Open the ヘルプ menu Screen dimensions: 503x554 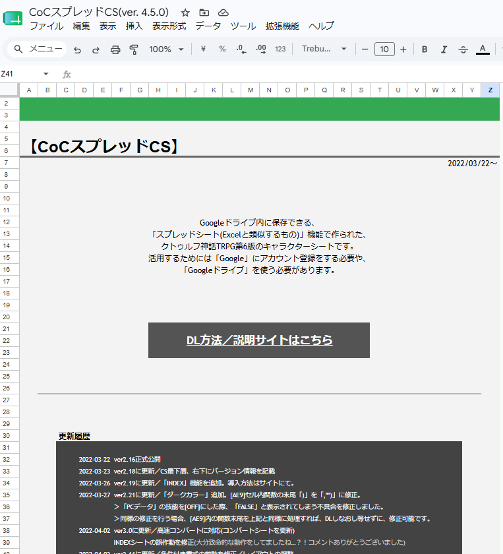(x=321, y=26)
